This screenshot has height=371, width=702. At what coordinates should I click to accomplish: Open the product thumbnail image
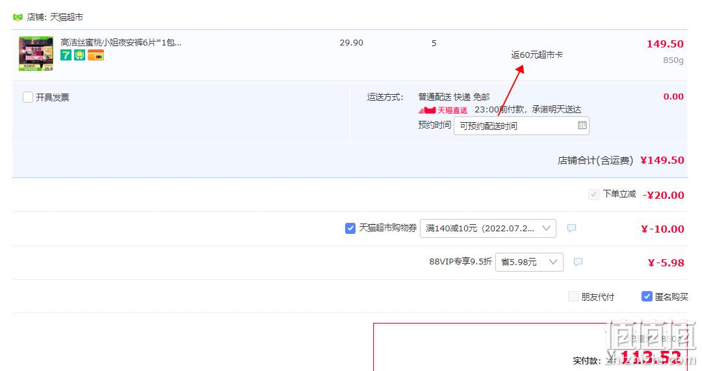(36, 54)
